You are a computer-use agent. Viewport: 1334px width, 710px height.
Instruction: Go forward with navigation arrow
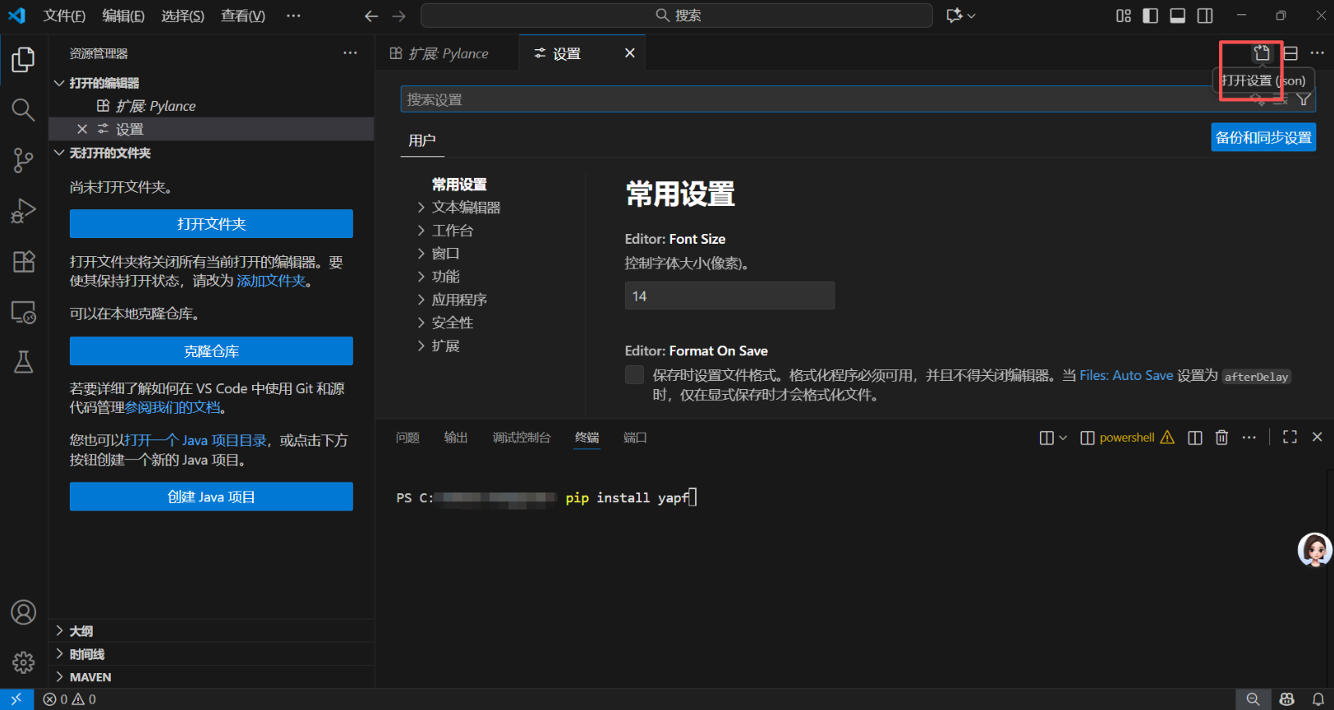(x=399, y=16)
